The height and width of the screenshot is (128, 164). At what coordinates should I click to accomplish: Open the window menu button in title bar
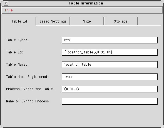click(6, 3)
